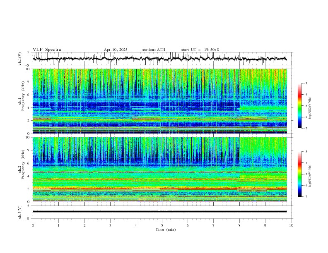Select the "Time (min)" axis title

click(x=166, y=229)
